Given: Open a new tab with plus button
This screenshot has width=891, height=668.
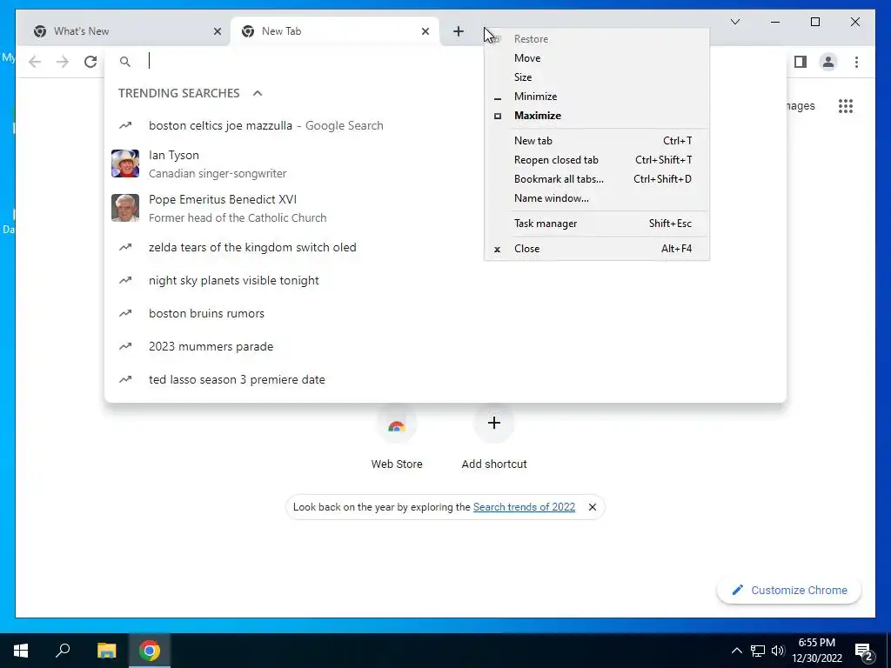Looking at the screenshot, I should [459, 31].
